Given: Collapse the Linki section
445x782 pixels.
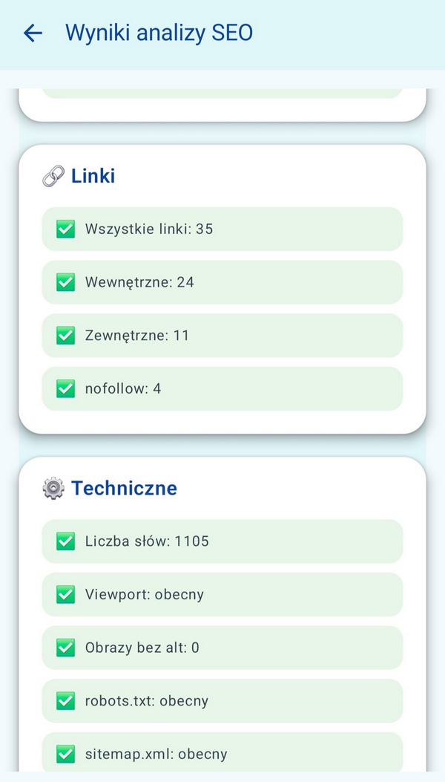Looking at the screenshot, I should [93, 175].
